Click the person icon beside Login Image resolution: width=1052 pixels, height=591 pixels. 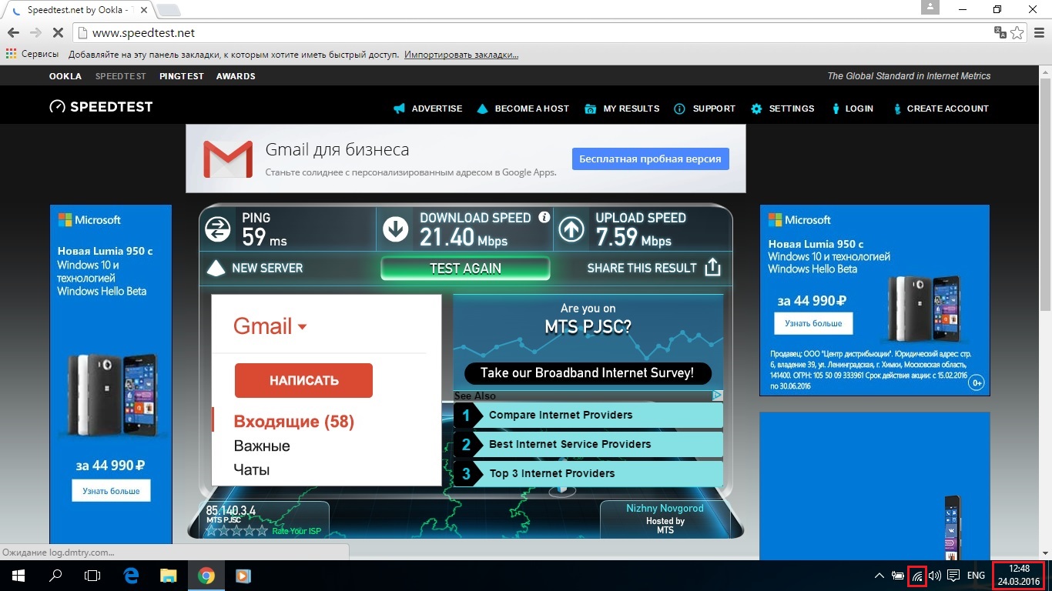[x=836, y=109]
